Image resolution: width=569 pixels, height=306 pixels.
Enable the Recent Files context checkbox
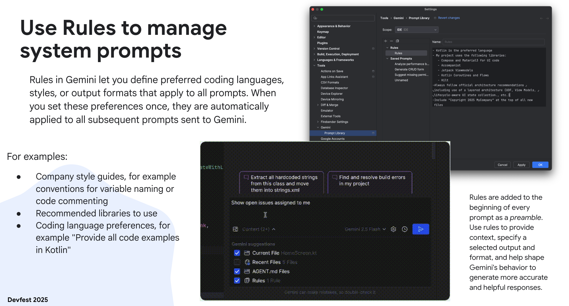coord(237,262)
